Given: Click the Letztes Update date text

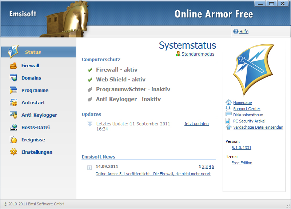Looking at the screenshot, I should tap(133, 126).
